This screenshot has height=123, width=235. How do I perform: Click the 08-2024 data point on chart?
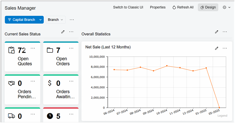[x=140, y=67]
